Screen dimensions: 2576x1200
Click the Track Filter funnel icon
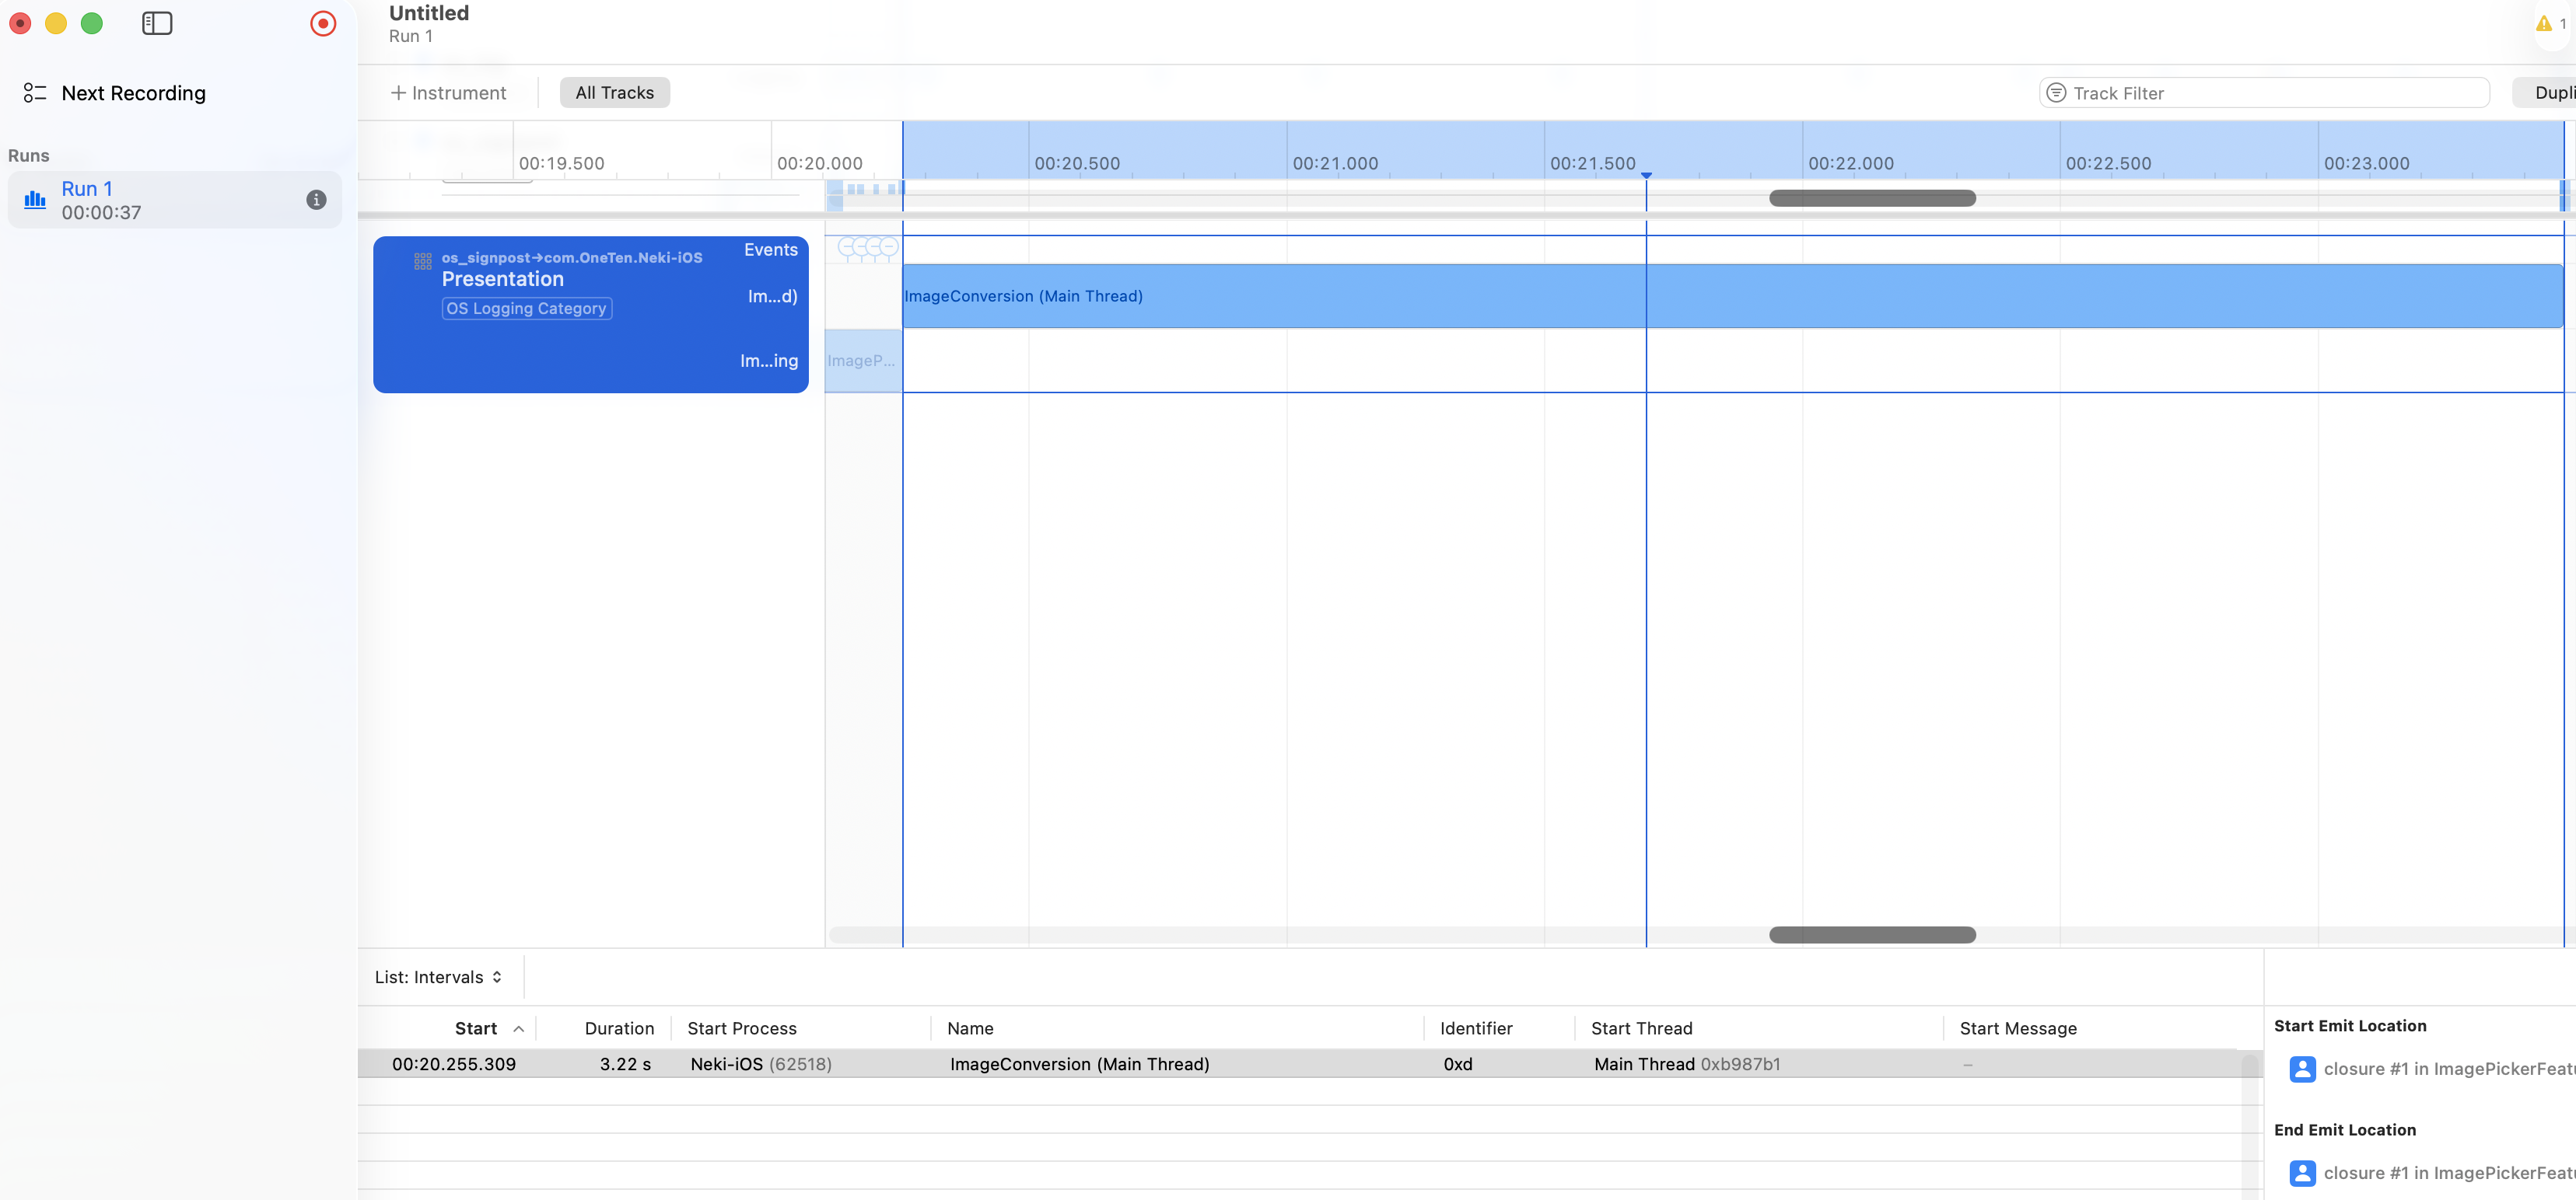coord(2056,93)
